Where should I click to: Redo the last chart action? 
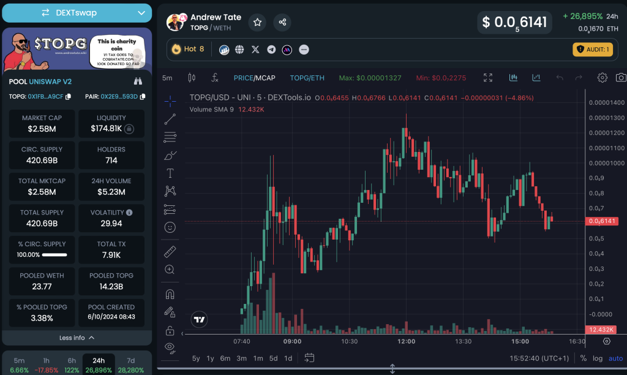point(579,78)
